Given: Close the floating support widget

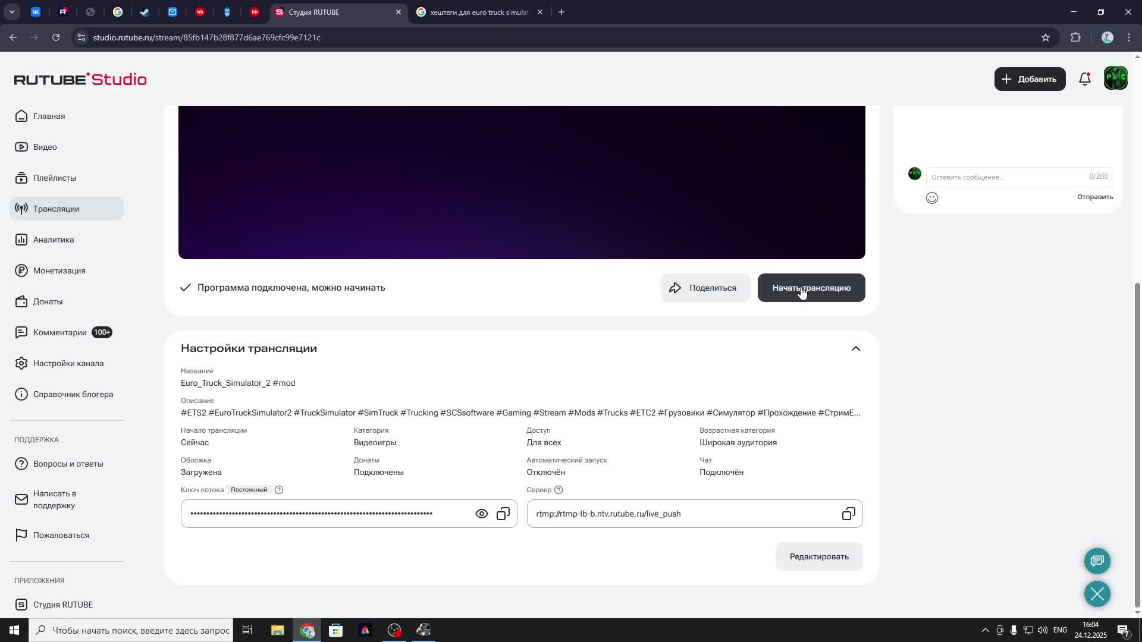Looking at the screenshot, I should (x=1097, y=594).
